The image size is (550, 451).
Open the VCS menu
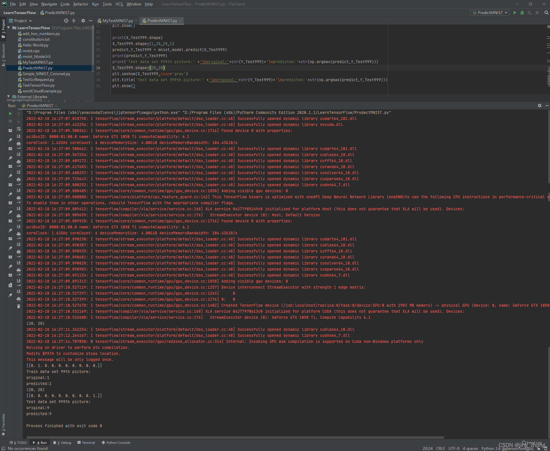(119, 4)
